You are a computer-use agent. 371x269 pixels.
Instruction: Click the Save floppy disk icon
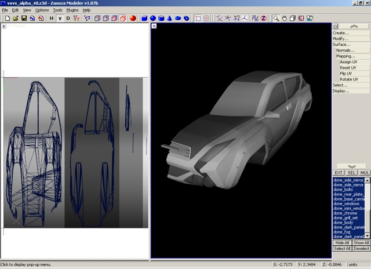coord(24,18)
